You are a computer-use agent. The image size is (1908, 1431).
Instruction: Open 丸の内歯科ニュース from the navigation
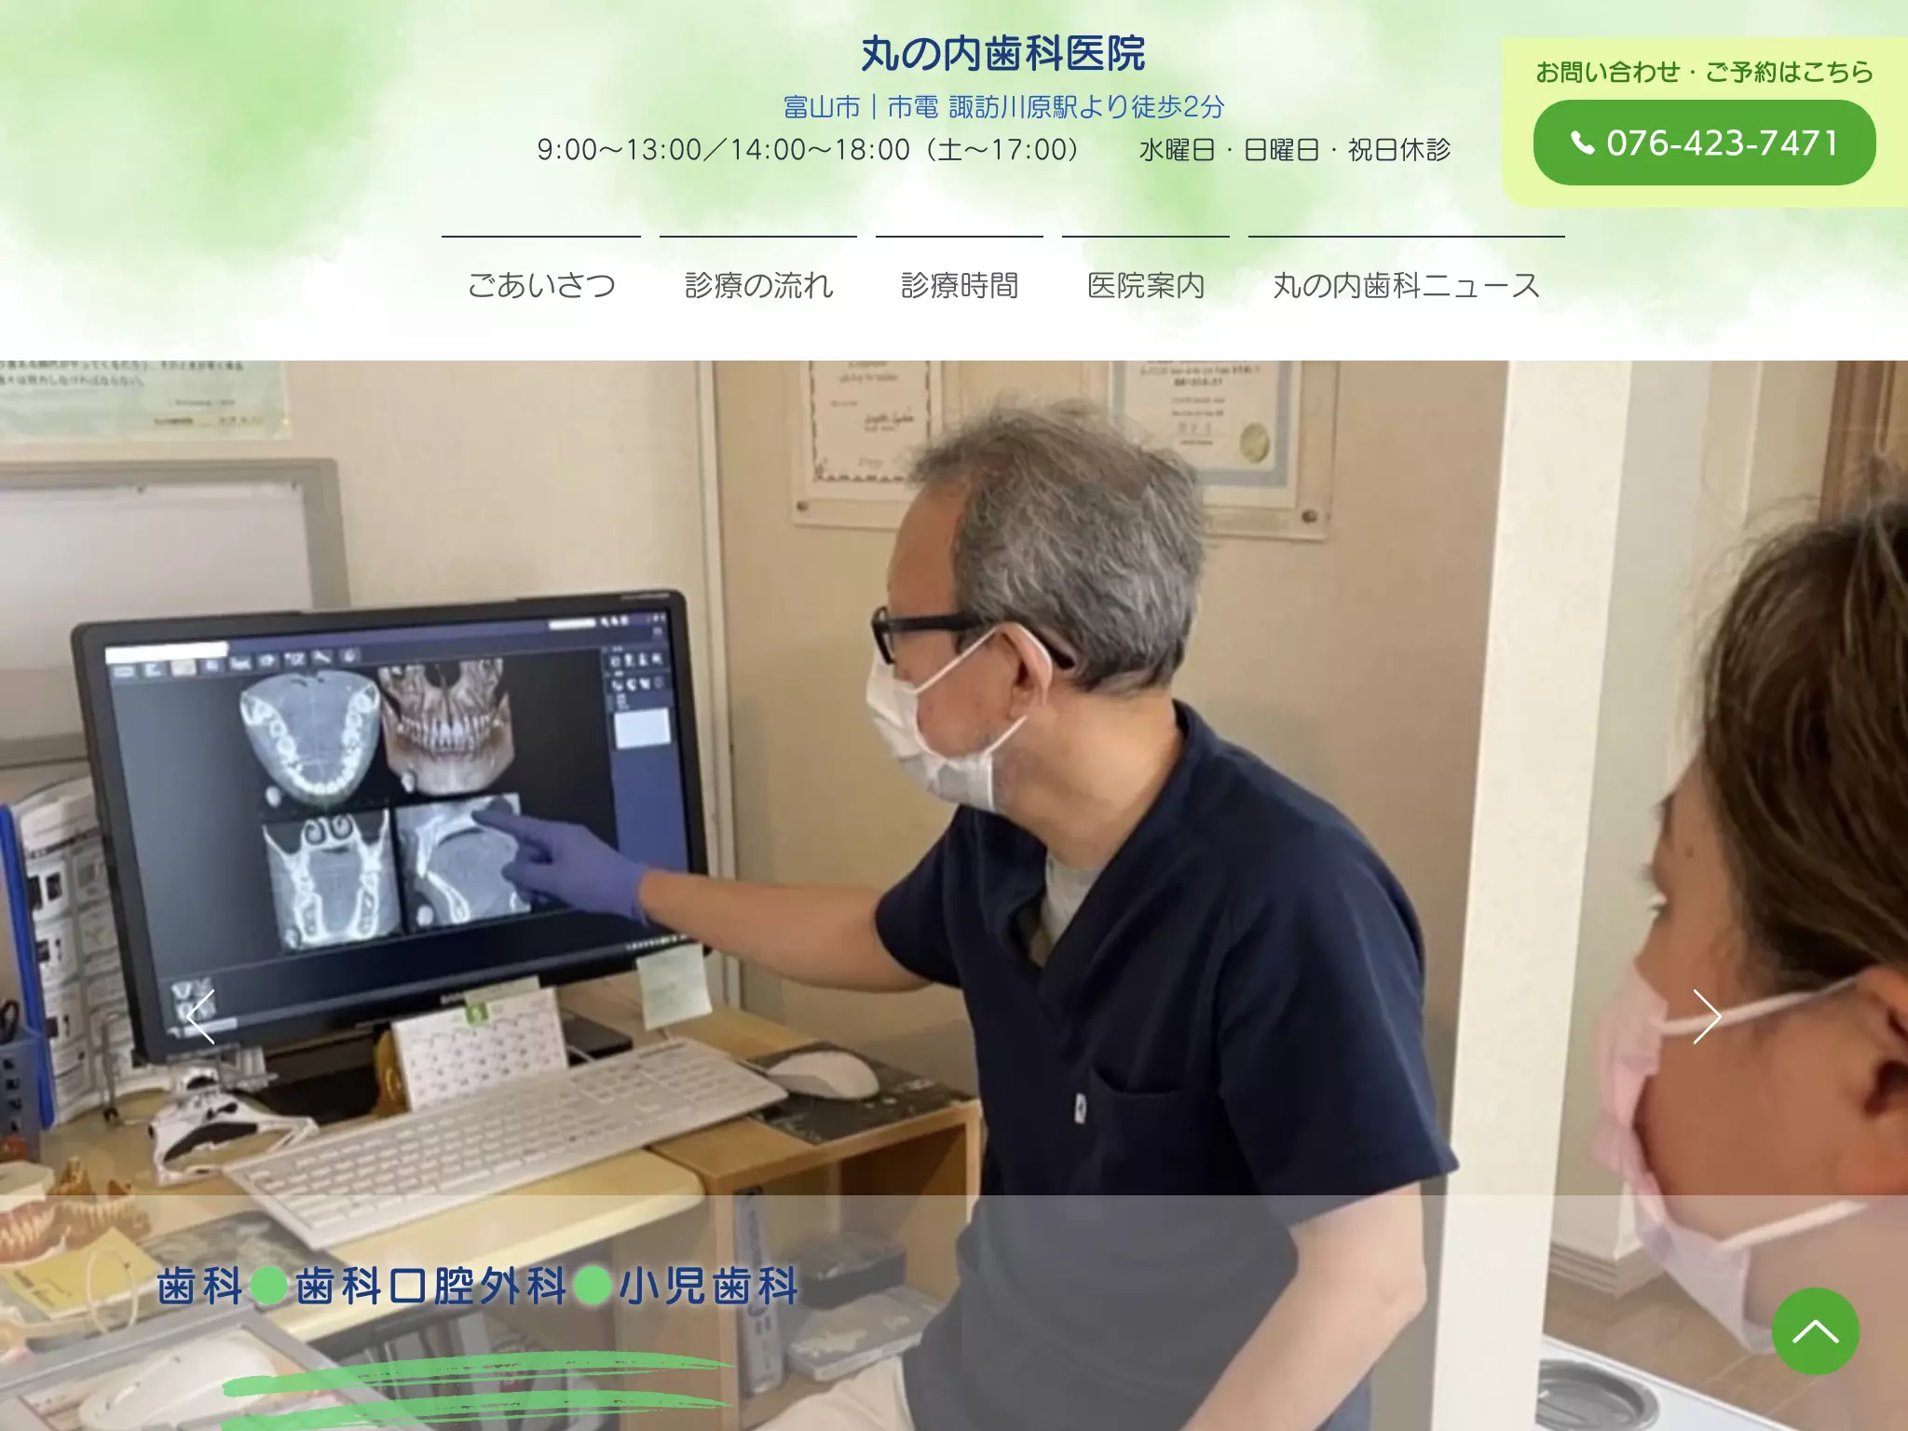pyautogui.click(x=1407, y=285)
